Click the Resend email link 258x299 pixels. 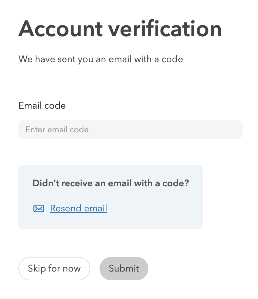click(79, 208)
